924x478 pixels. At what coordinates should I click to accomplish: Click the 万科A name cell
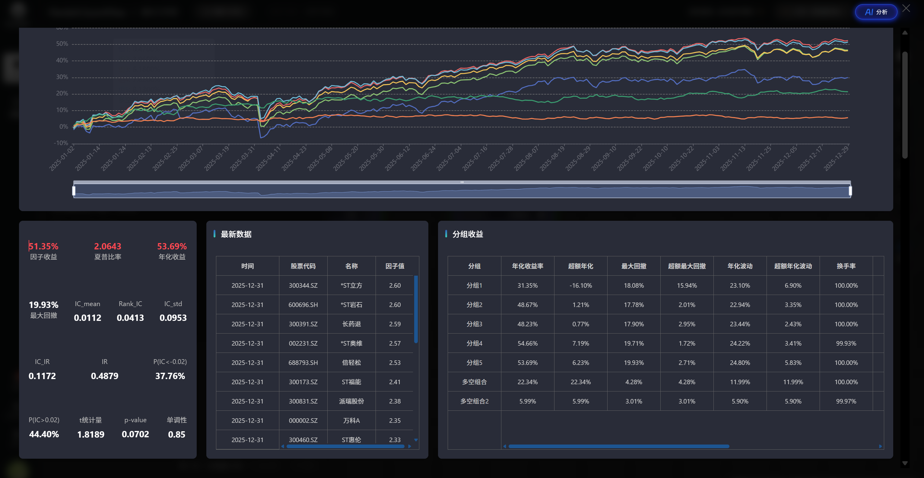351,420
